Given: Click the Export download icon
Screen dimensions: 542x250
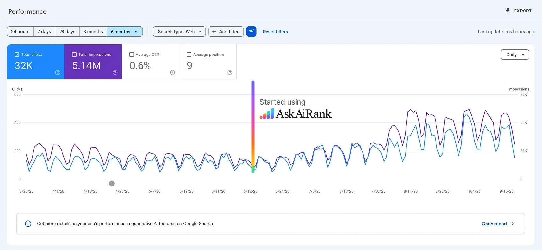Looking at the screenshot, I should tap(508, 11).
